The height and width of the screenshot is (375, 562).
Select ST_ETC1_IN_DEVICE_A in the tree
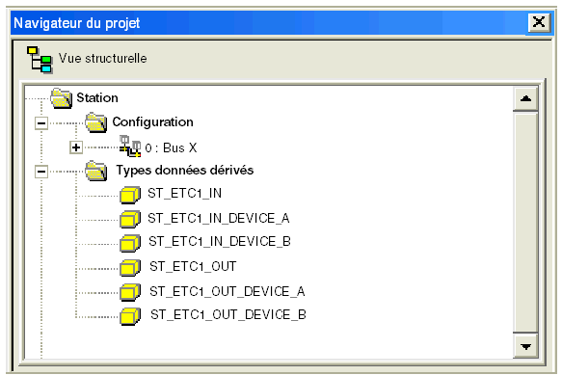(x=218, y=218)
